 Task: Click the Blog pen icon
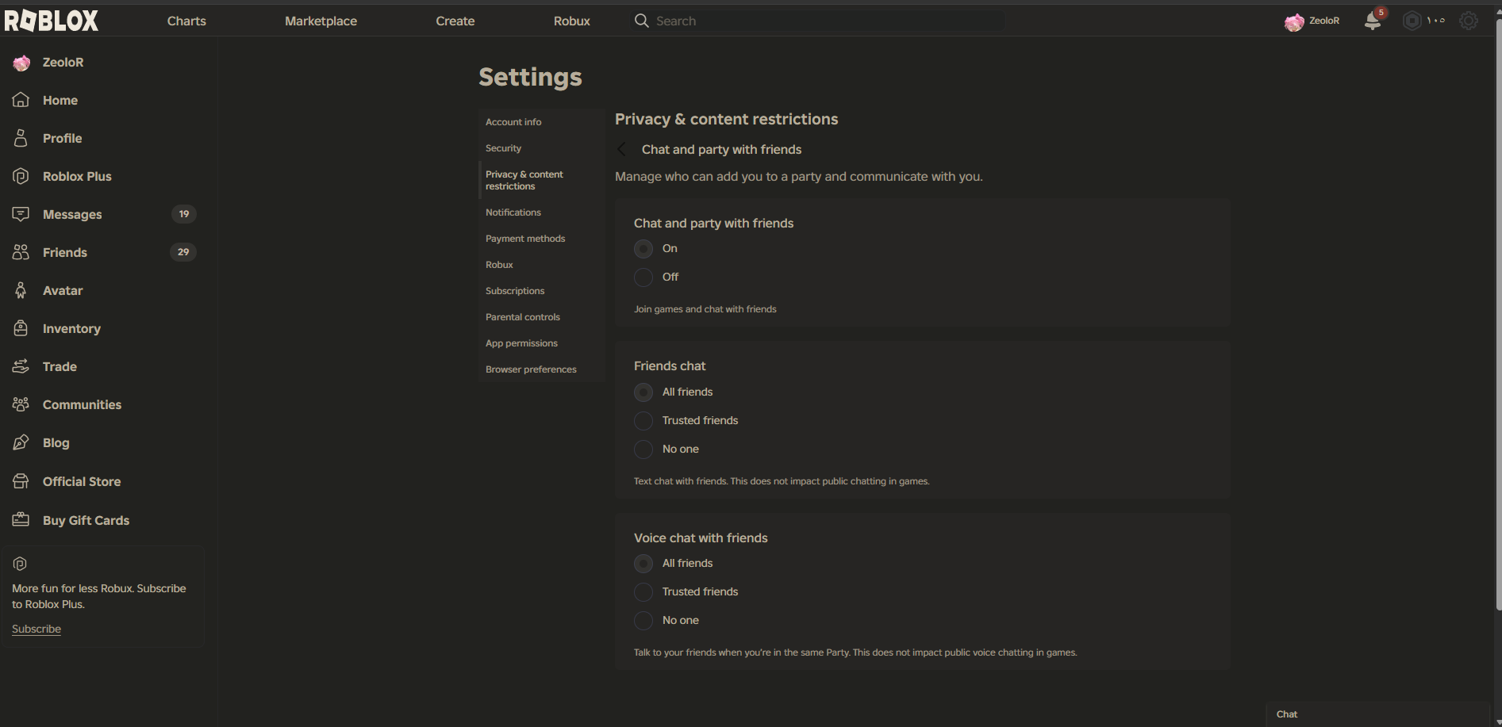pyautogui.click(x=21, y=442)
